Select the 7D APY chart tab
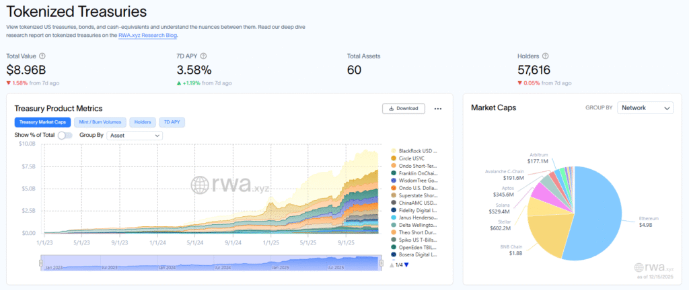 [172, 122]
